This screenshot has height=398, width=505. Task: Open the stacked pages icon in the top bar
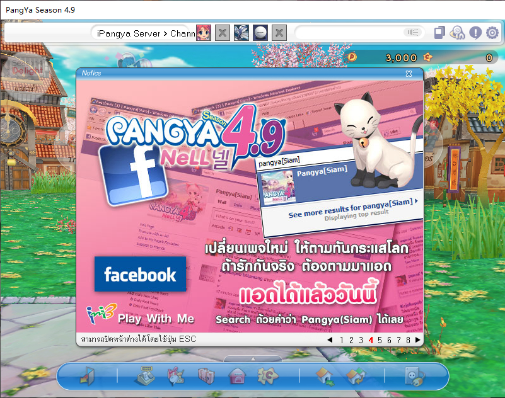point(439,33)
